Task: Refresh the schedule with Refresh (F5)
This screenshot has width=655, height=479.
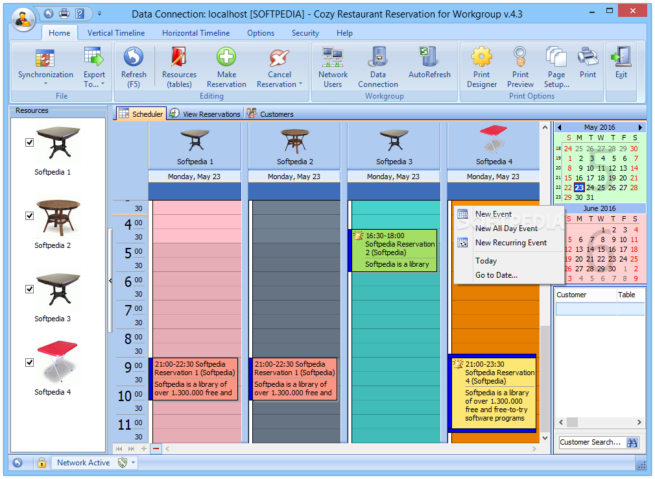Action: 134,68
